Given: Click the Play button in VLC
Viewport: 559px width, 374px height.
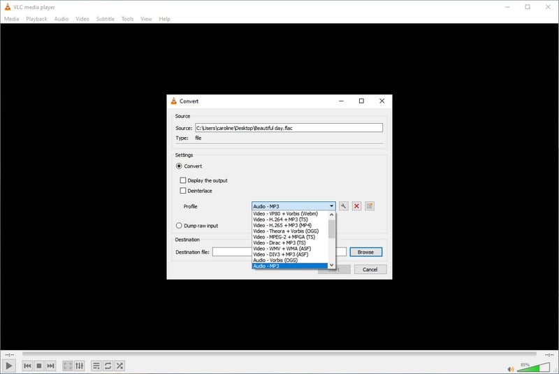Looking at the screenshot, I should coord(9,366).
